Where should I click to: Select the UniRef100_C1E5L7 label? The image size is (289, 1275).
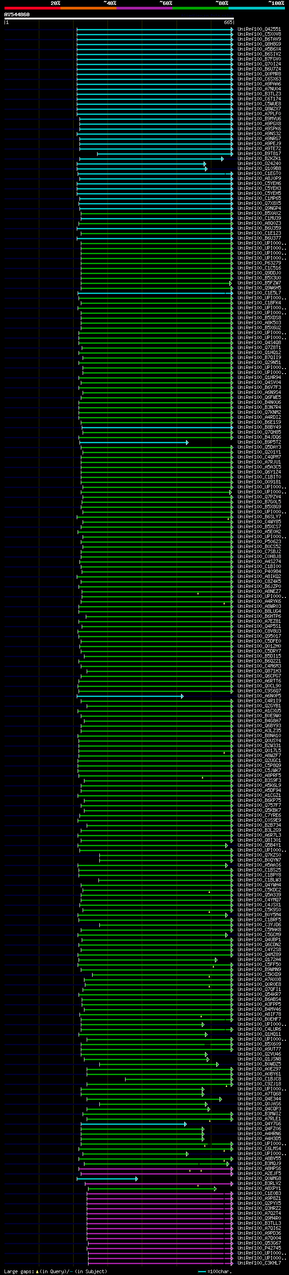[x=259, y=293]
